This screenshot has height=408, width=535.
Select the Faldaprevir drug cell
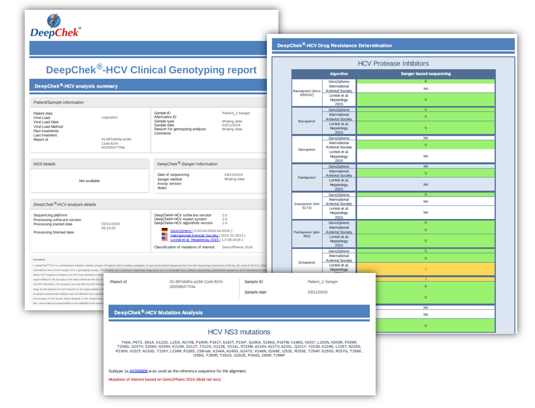point(307,178)
